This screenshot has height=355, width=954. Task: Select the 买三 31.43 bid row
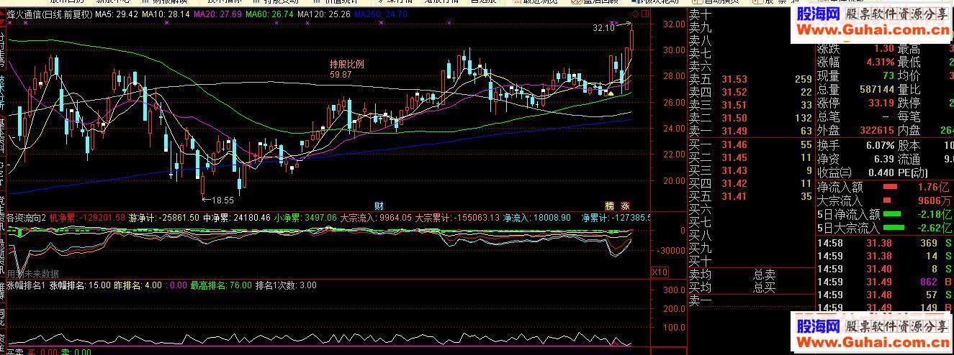[750, 171]
